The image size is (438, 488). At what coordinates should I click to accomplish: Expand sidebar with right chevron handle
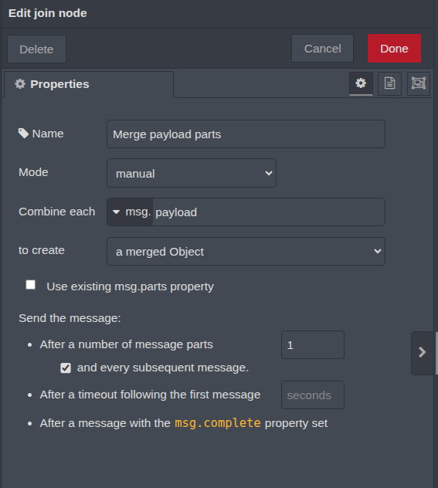pyautogui.click(x=422, y=353)
